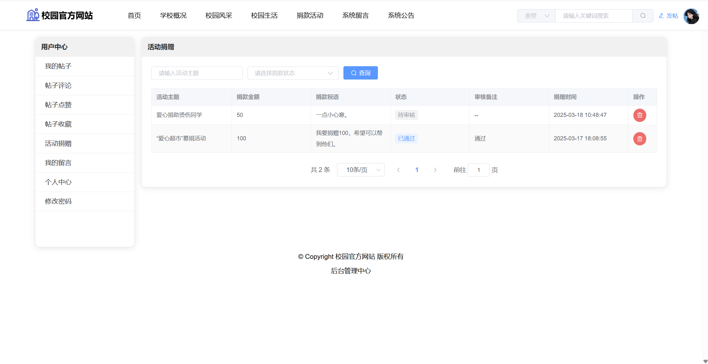Viewport: 708px width, 364px height.
Task: Select 我的帖子 in user center sidebar
Action: 58,66
